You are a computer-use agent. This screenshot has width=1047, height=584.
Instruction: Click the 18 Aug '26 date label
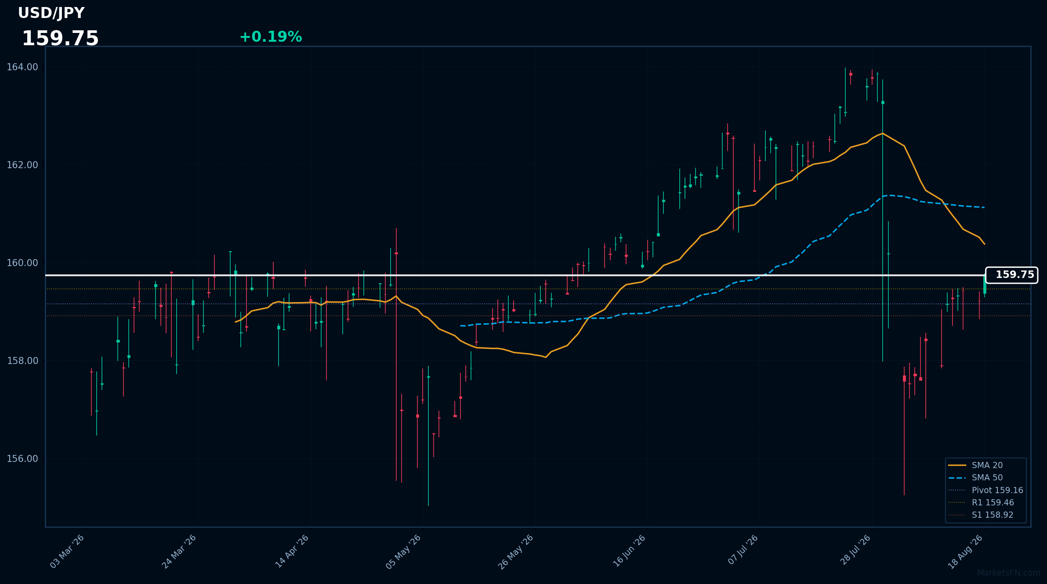pos(965,552)
